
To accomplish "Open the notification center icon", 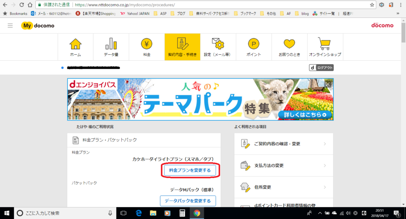I will click(x=396, y=213).
